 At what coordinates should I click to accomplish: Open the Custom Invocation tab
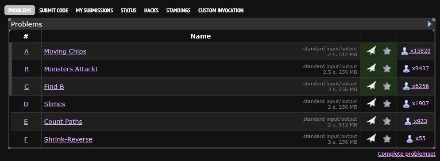pos(221,10)
